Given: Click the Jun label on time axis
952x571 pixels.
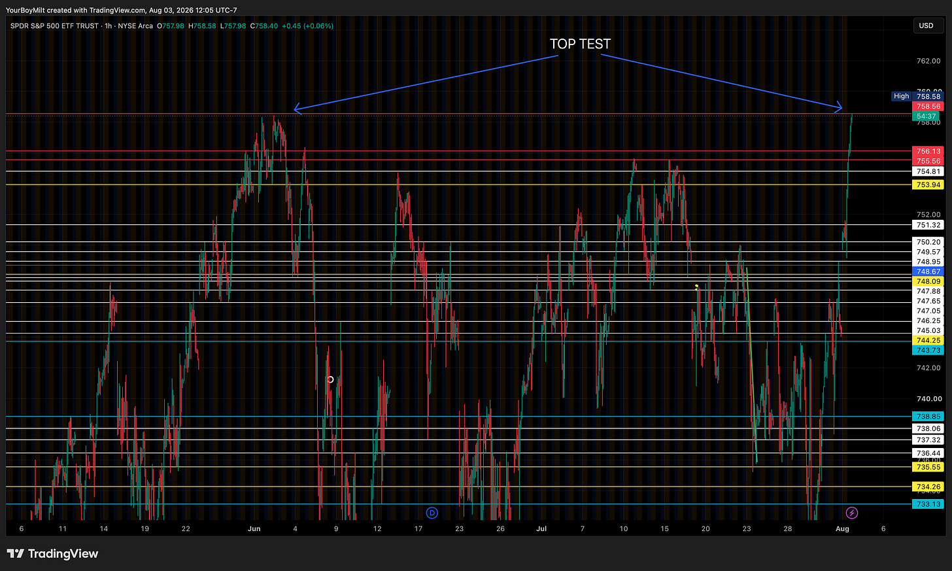Looking at the screenshot, I should pyautogui.click(x=254, y=528).
